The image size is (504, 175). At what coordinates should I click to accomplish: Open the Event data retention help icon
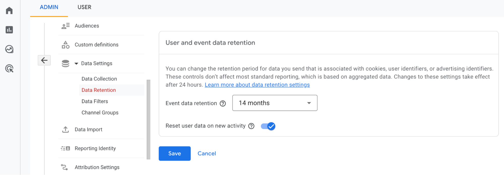(223, 103)
